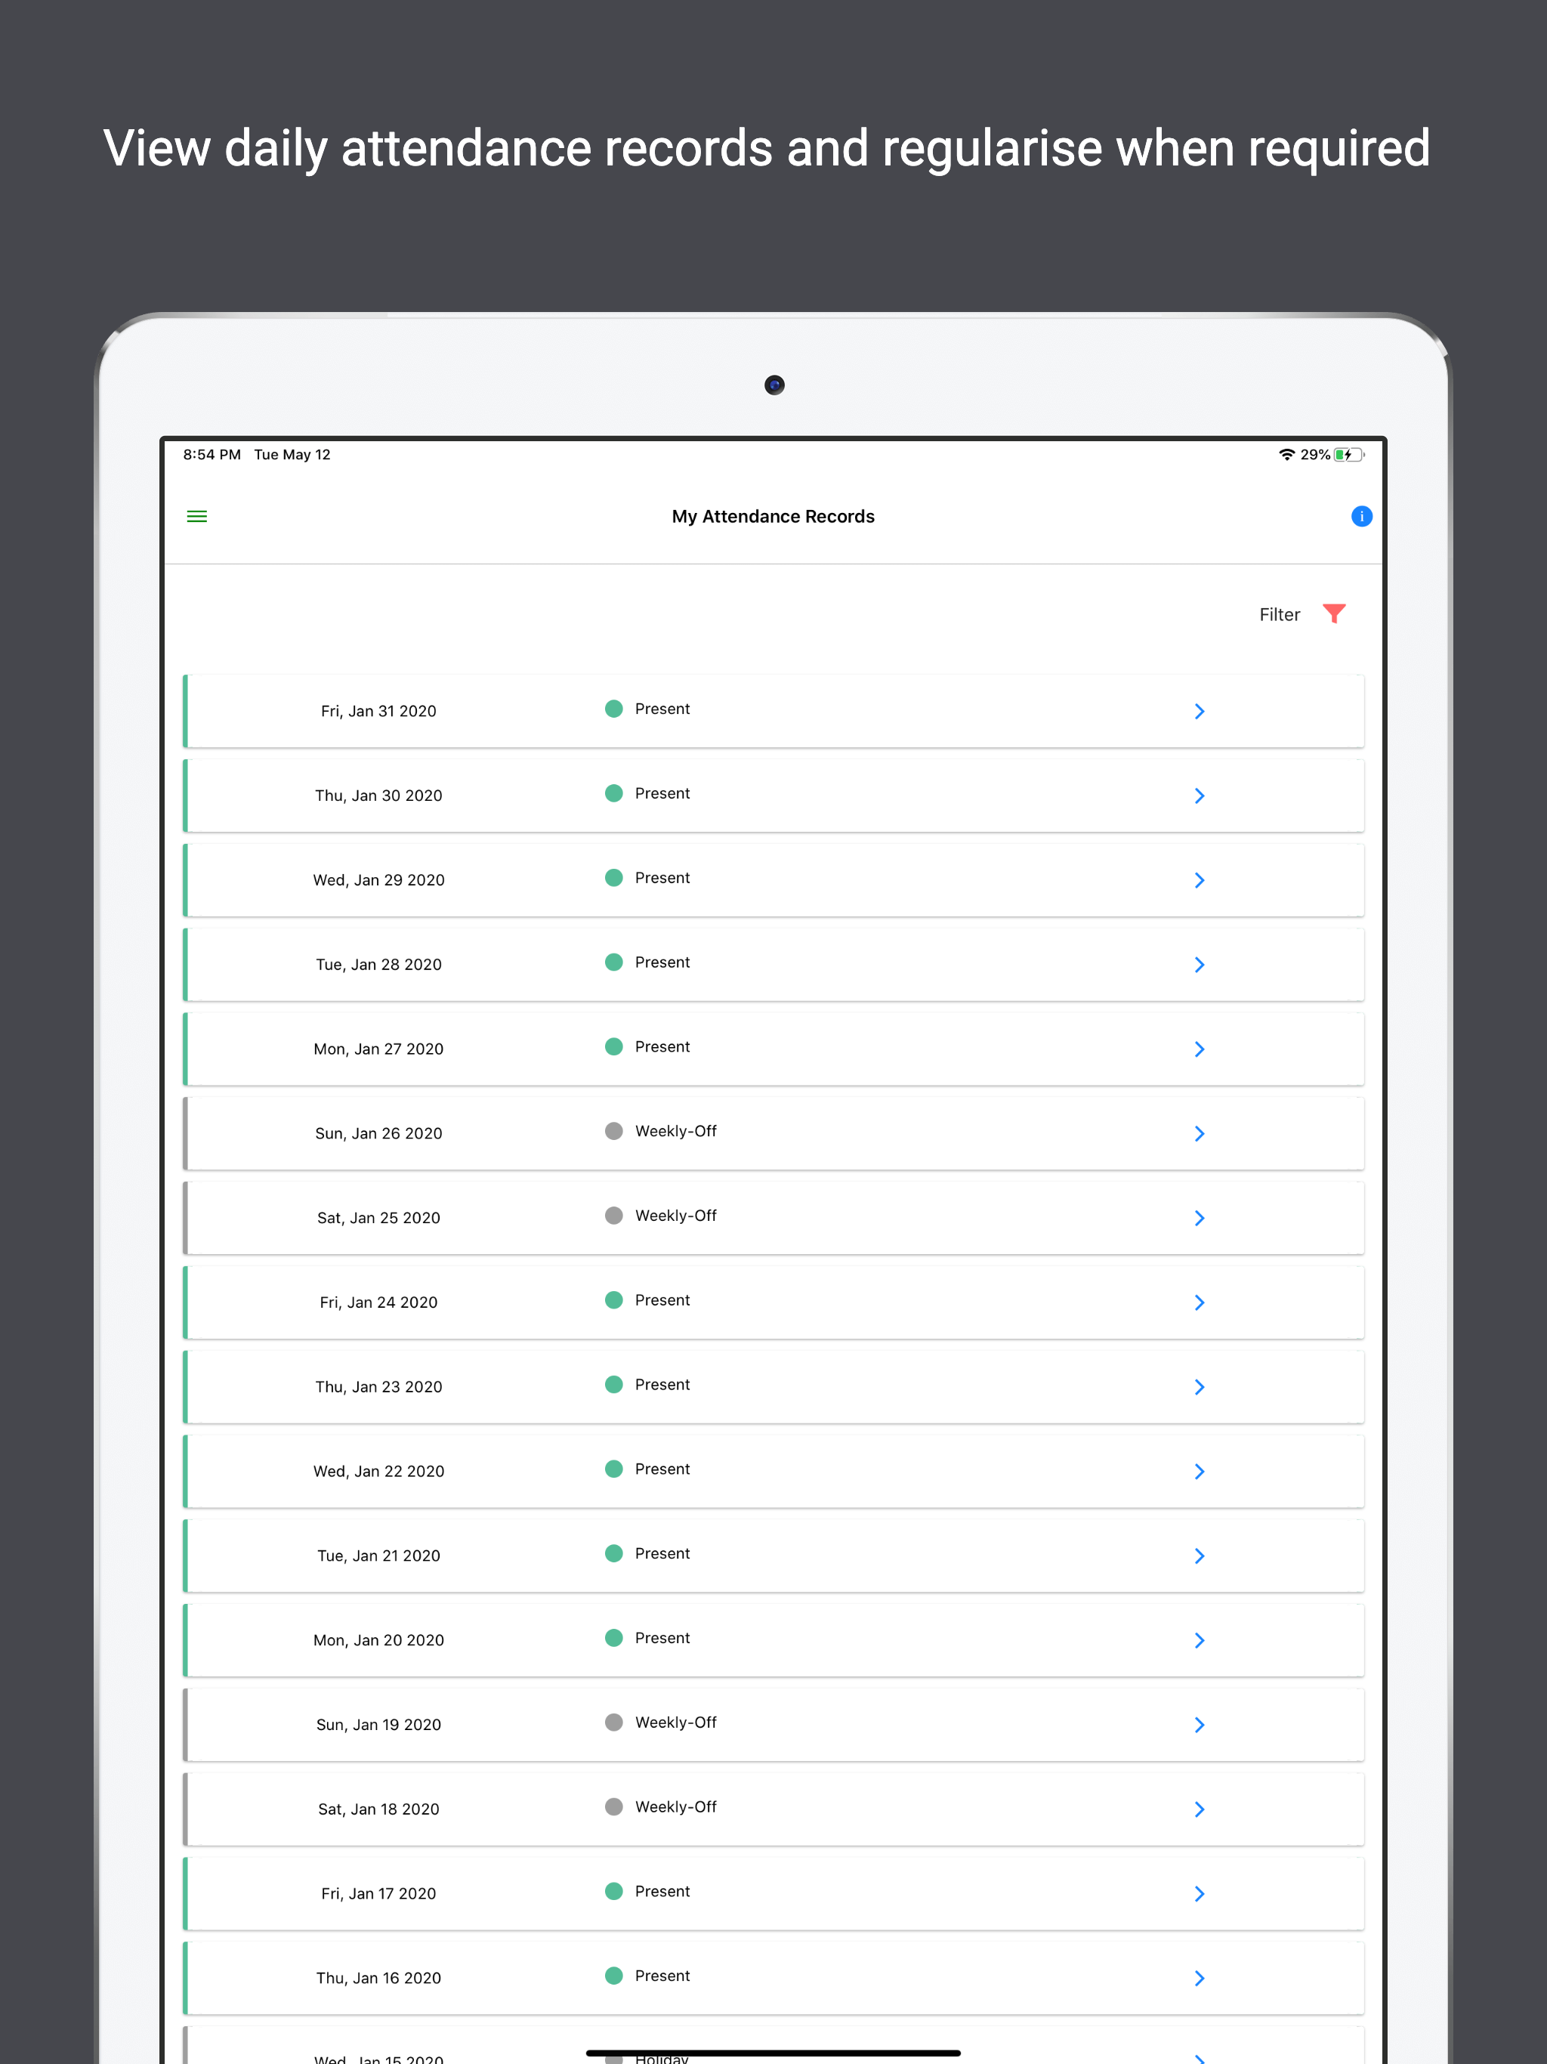Open details chevron for Fri, Jan 24 2020
The image size is (1547, 2064).
(x=1200, y=1302)
